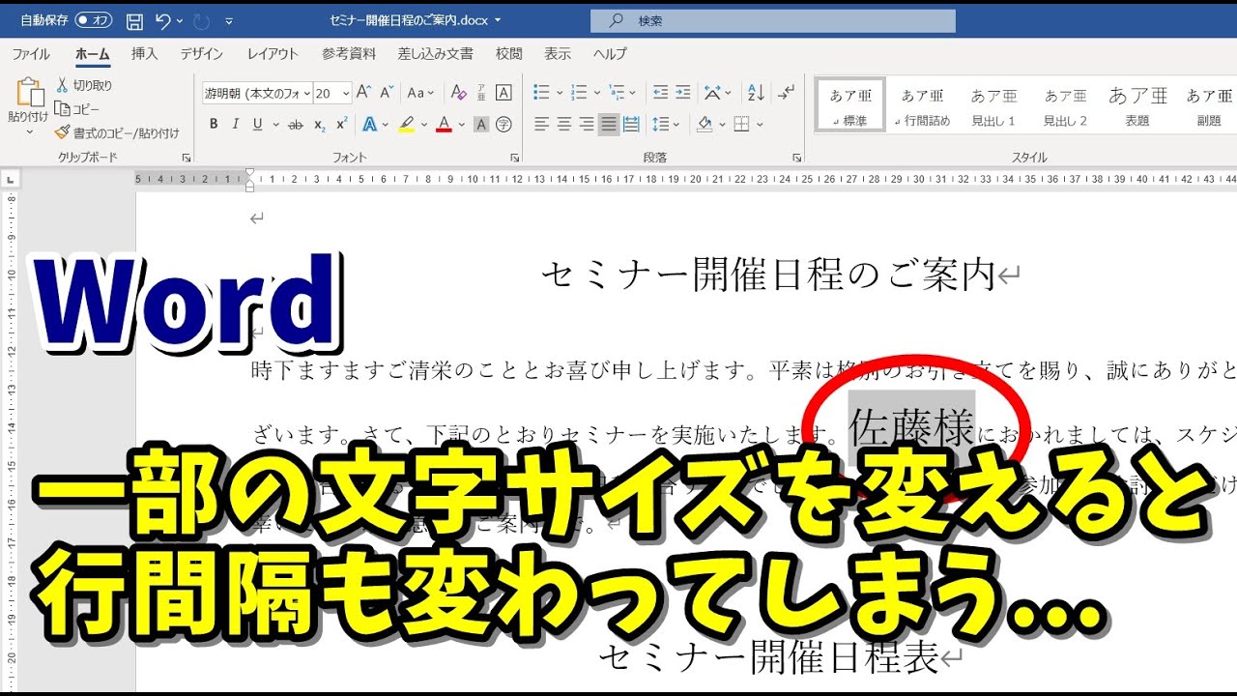Apply superscript formatting
Image resolution: width=1237 pixels, height=696 pixels.
341,124
